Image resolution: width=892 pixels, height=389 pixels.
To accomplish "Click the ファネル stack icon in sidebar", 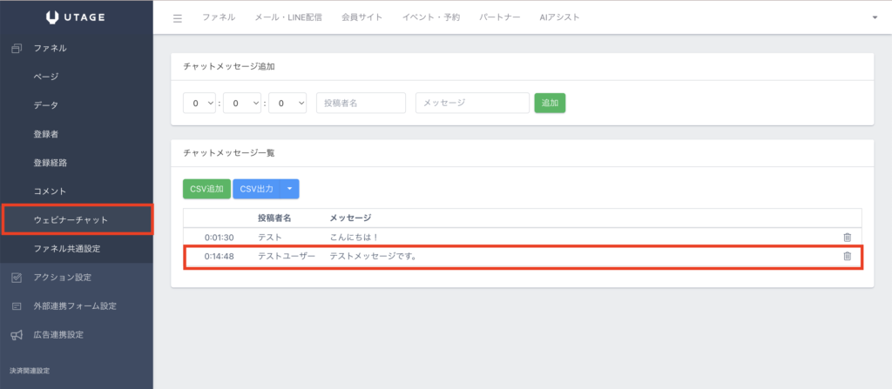I will tap(17, 49).
